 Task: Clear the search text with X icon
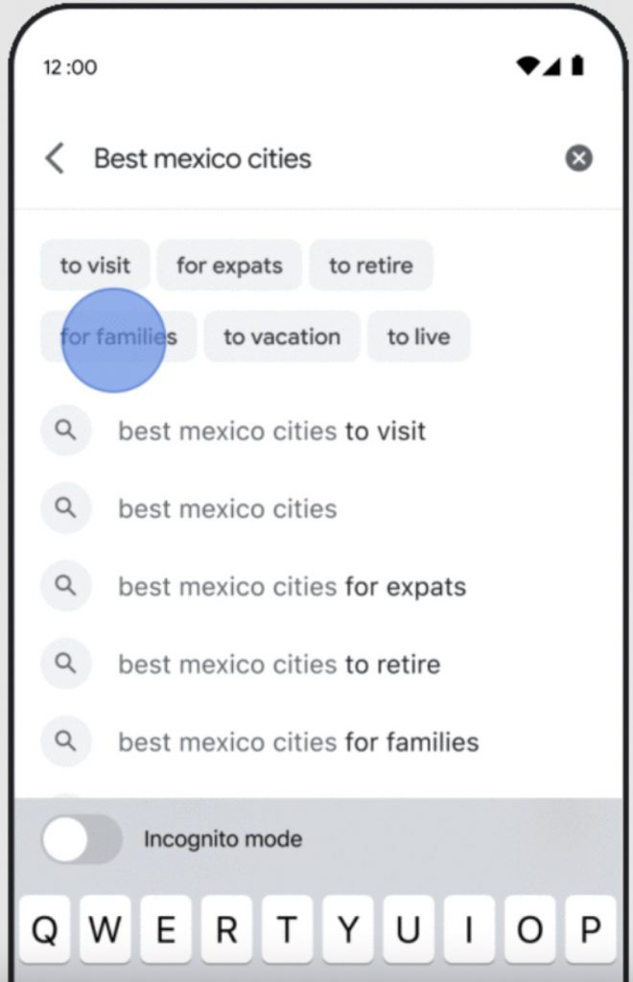[x=578, y=158]
